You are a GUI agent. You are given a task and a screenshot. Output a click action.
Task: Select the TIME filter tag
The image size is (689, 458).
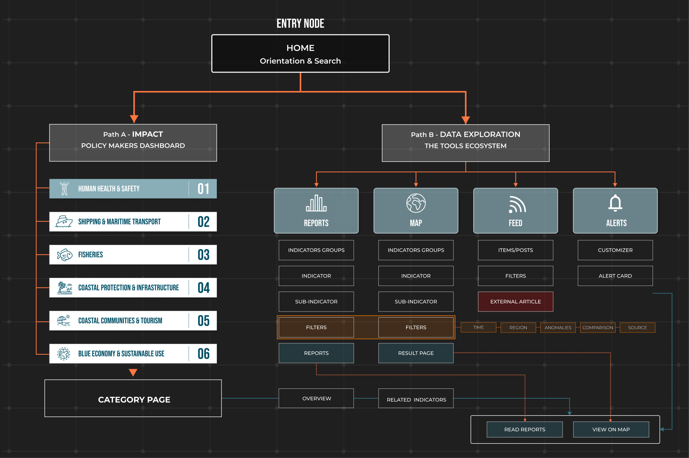click(x=478, y=327)
